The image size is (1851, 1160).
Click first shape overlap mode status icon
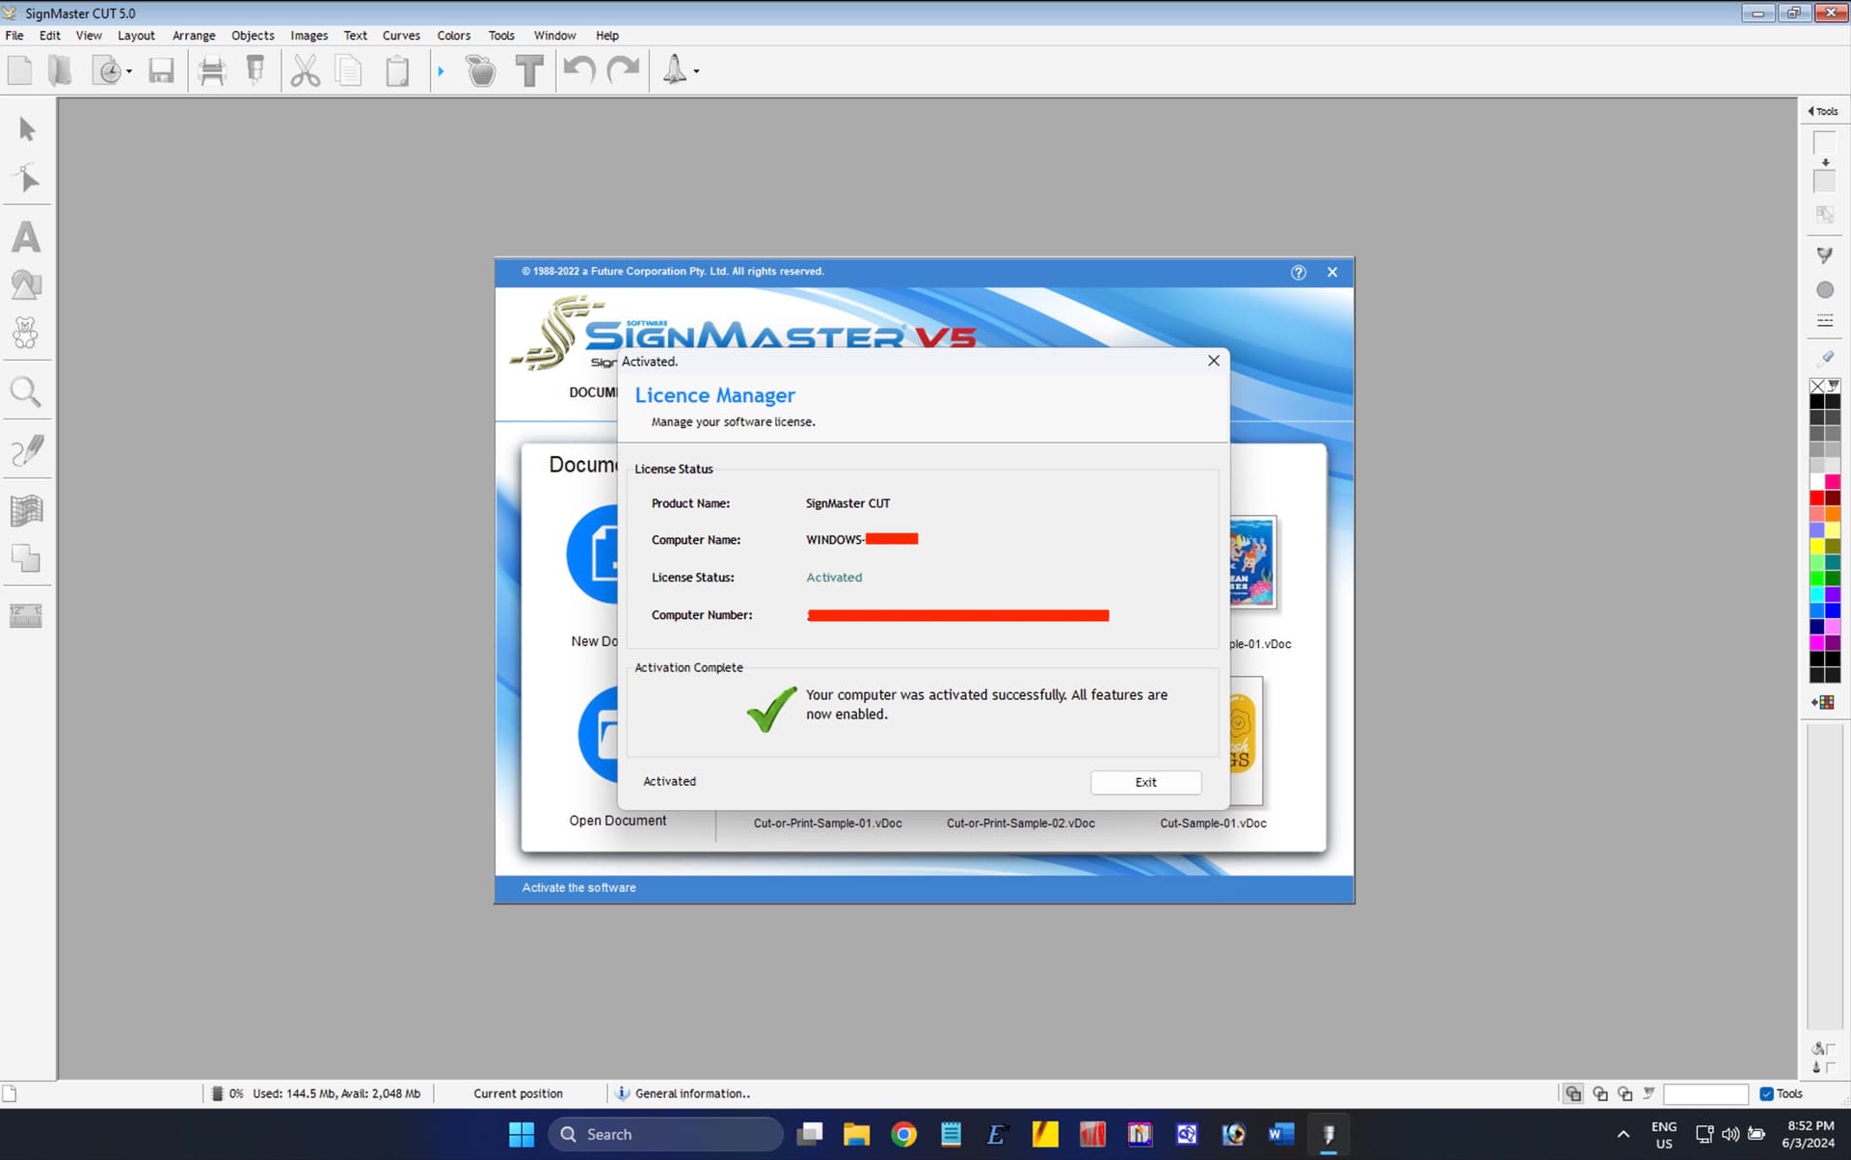[1573, 1093]
